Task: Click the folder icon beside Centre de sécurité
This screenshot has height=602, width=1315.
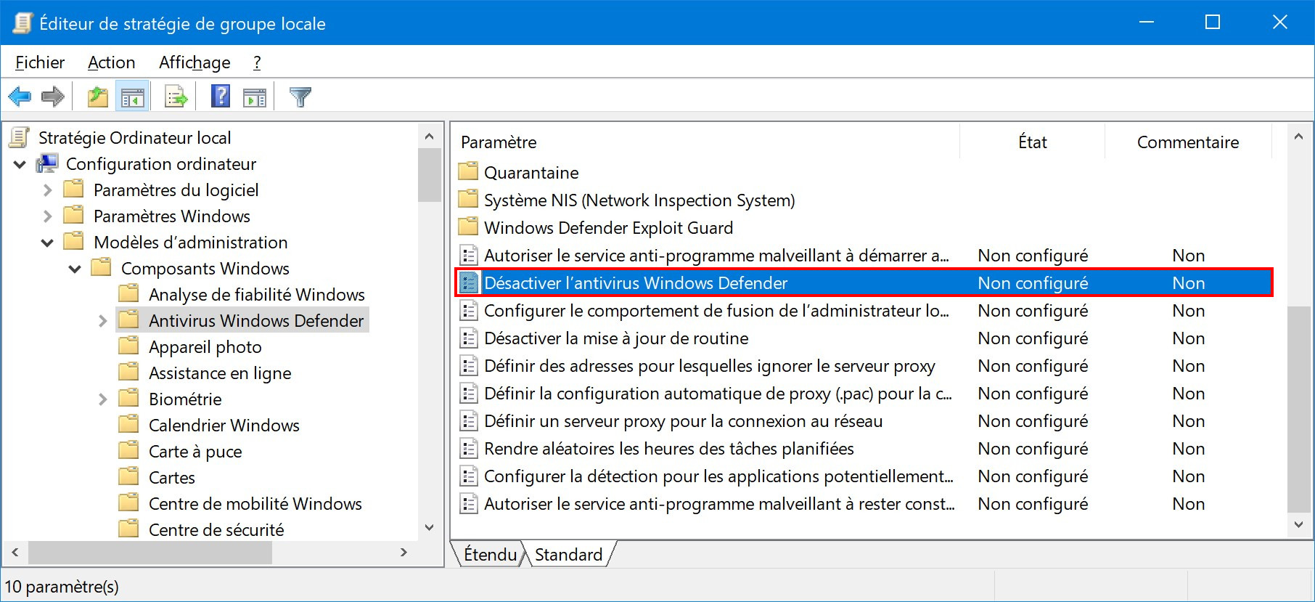Action: 128,529
